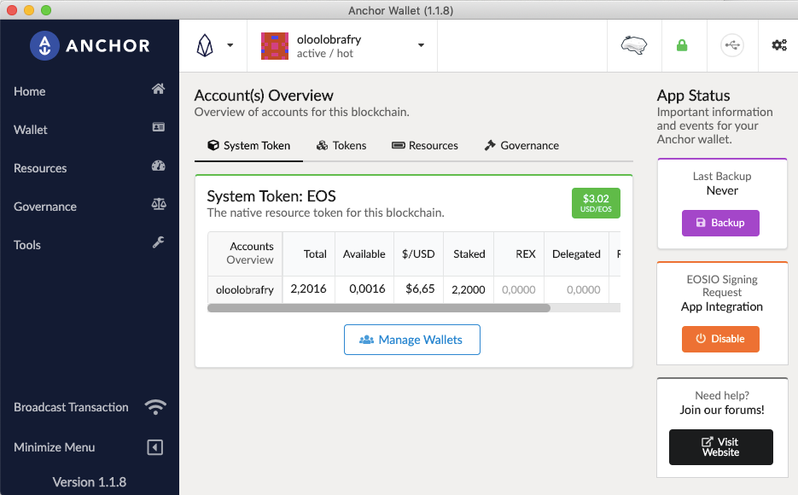The height and width of the screenshot is (495, 798).
Task: Click the Total value 2,2016
Action: 308,289
